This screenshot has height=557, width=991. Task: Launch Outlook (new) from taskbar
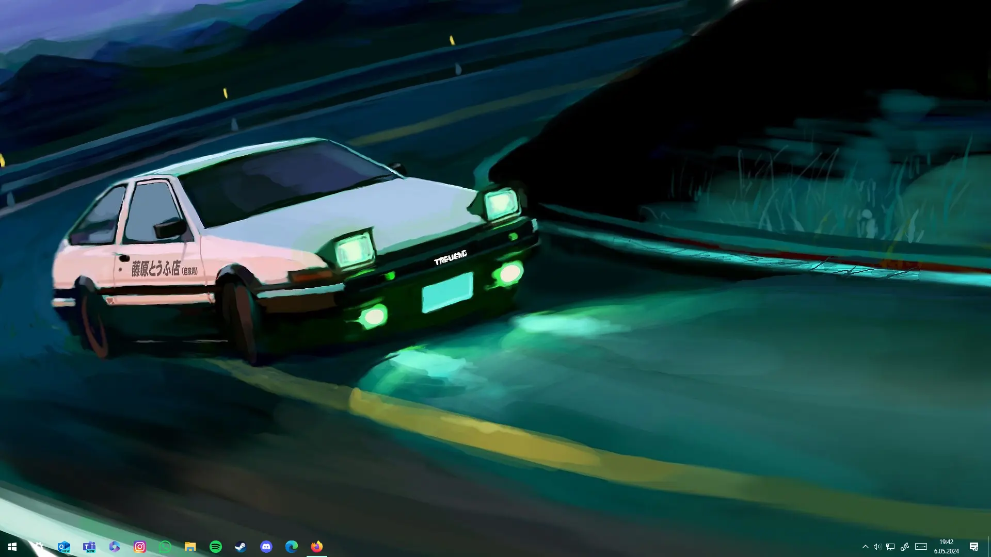tap(63, 547)
